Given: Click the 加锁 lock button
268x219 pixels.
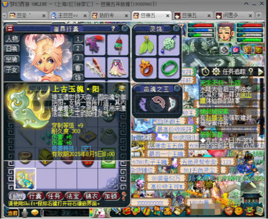Looking at the screenshot, I should click(111, 196).
